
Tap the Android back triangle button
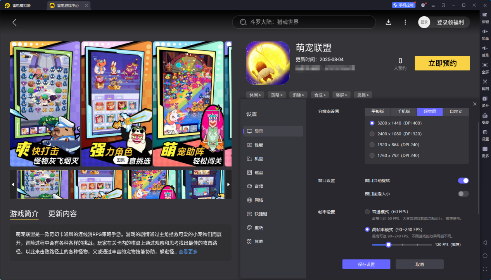click(485, 242)
